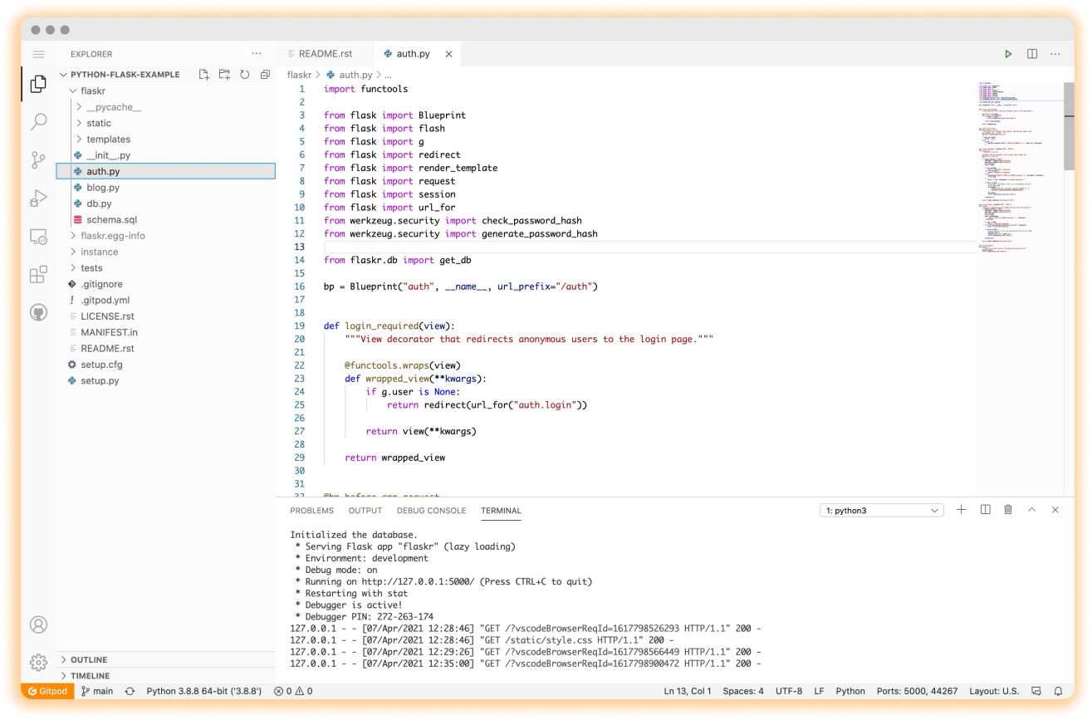Close the terminal panel
1092x720 pixels.
point(1055,510)
